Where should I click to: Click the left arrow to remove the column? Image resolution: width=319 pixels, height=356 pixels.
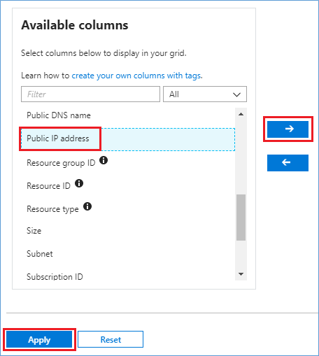pos(288,163)
